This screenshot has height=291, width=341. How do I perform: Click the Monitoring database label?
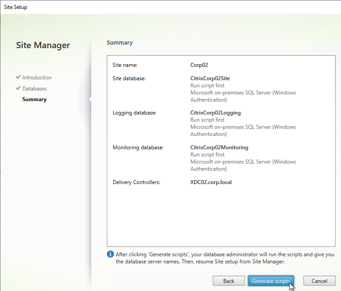click(138, 148)
